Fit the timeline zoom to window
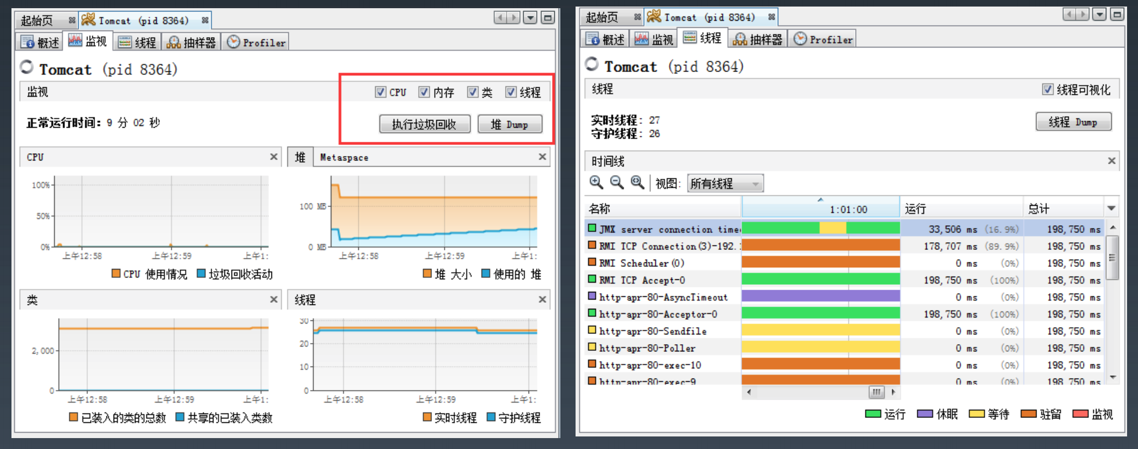Image resolution: width=1138 pixels, height=449 pixels. pos(637,183)
